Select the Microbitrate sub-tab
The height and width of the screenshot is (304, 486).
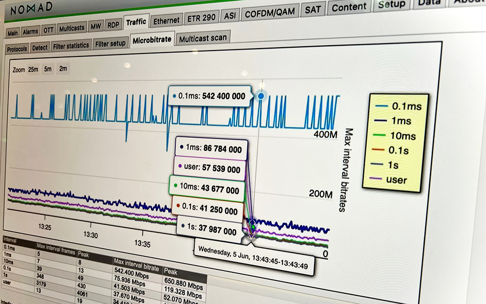coord(152,39)
